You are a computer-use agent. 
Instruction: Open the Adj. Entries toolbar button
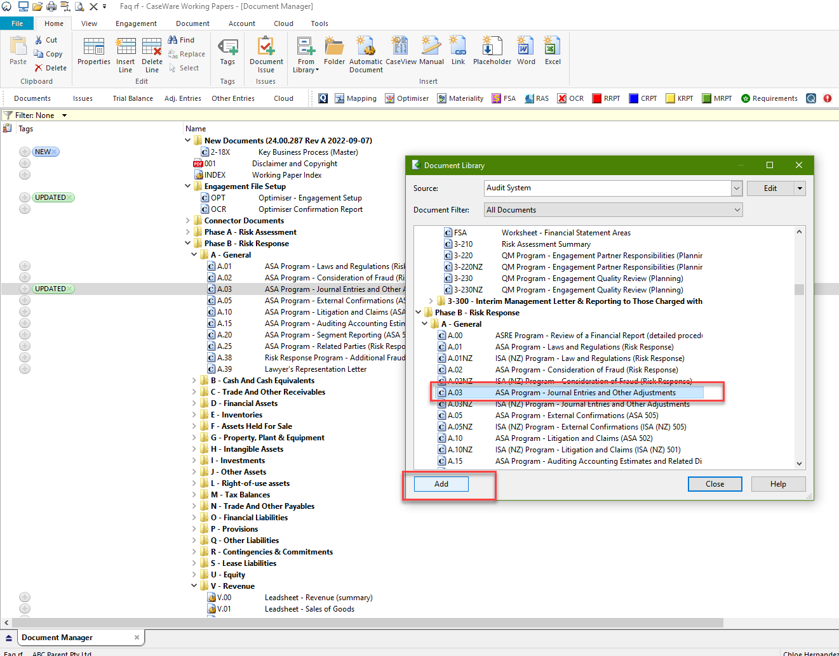point(183,98)
